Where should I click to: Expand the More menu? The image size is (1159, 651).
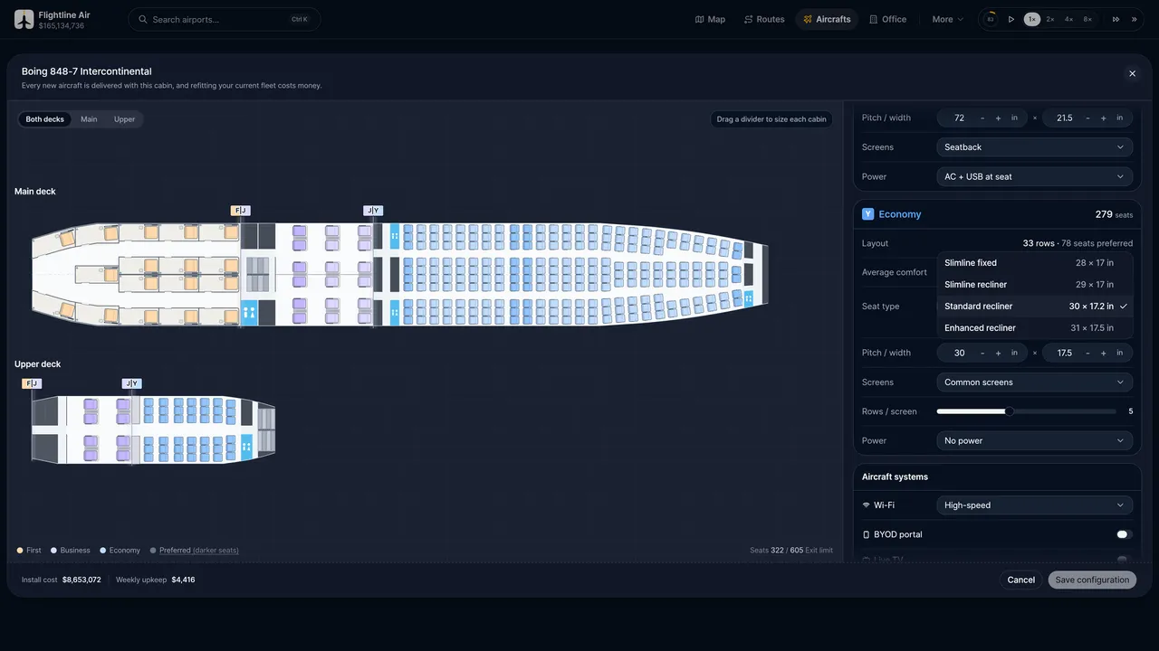click(x=947, y=19)
